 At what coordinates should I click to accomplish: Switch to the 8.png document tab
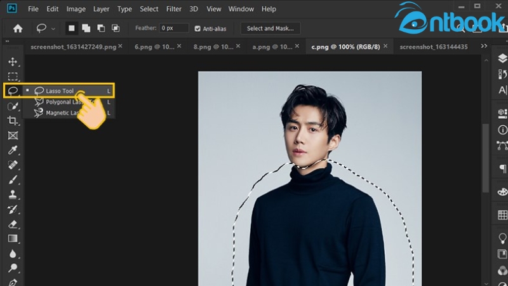tap(213, 46)
